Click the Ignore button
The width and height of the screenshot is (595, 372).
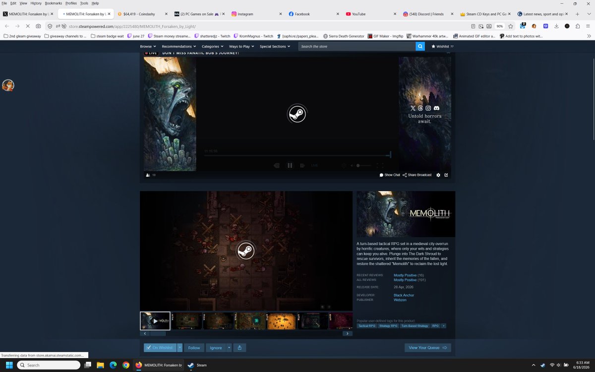click(x=216, y=348)
